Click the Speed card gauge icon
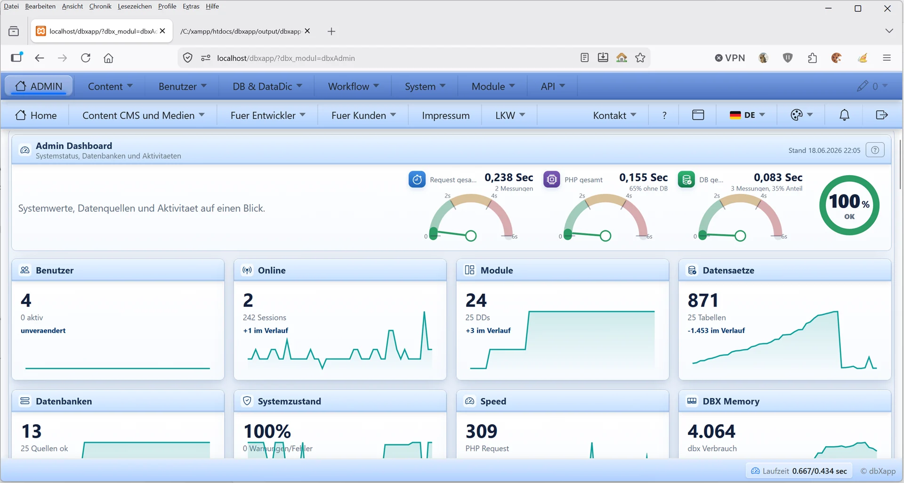Image resolution: width=904 pixels, height=483 pixels. [469, 401]
